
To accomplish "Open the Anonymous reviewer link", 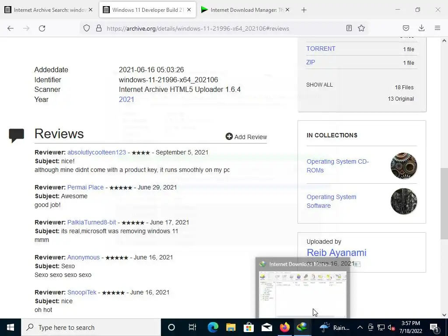I will 84,257.
